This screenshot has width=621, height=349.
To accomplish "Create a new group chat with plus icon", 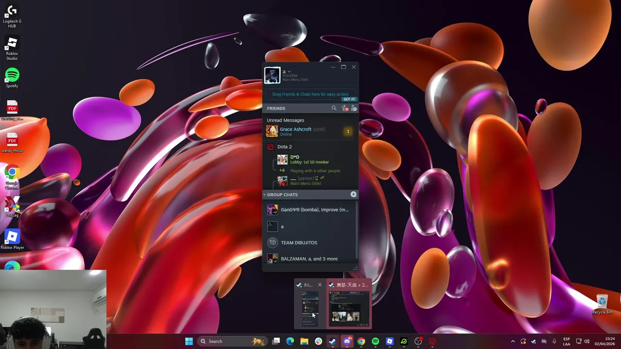I will [354, 194].
